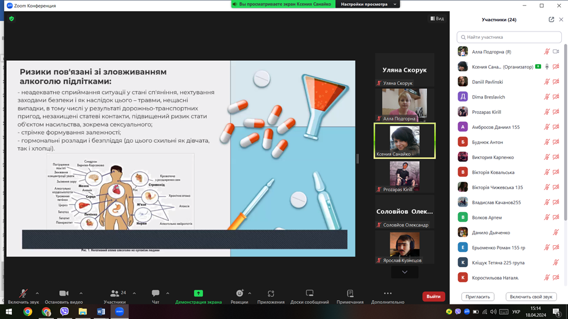Viewport: 568px width, 319px height.
Task: Click microphone icon for Ксения Санайко organizer
Action: click(547, 66)
